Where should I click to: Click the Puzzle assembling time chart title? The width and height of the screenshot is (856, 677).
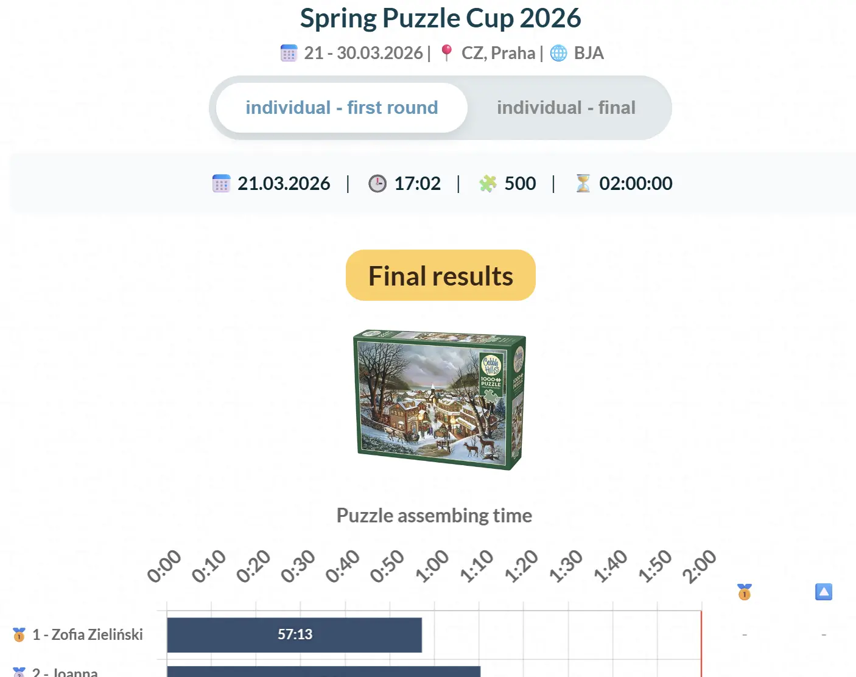click(434, 516)
